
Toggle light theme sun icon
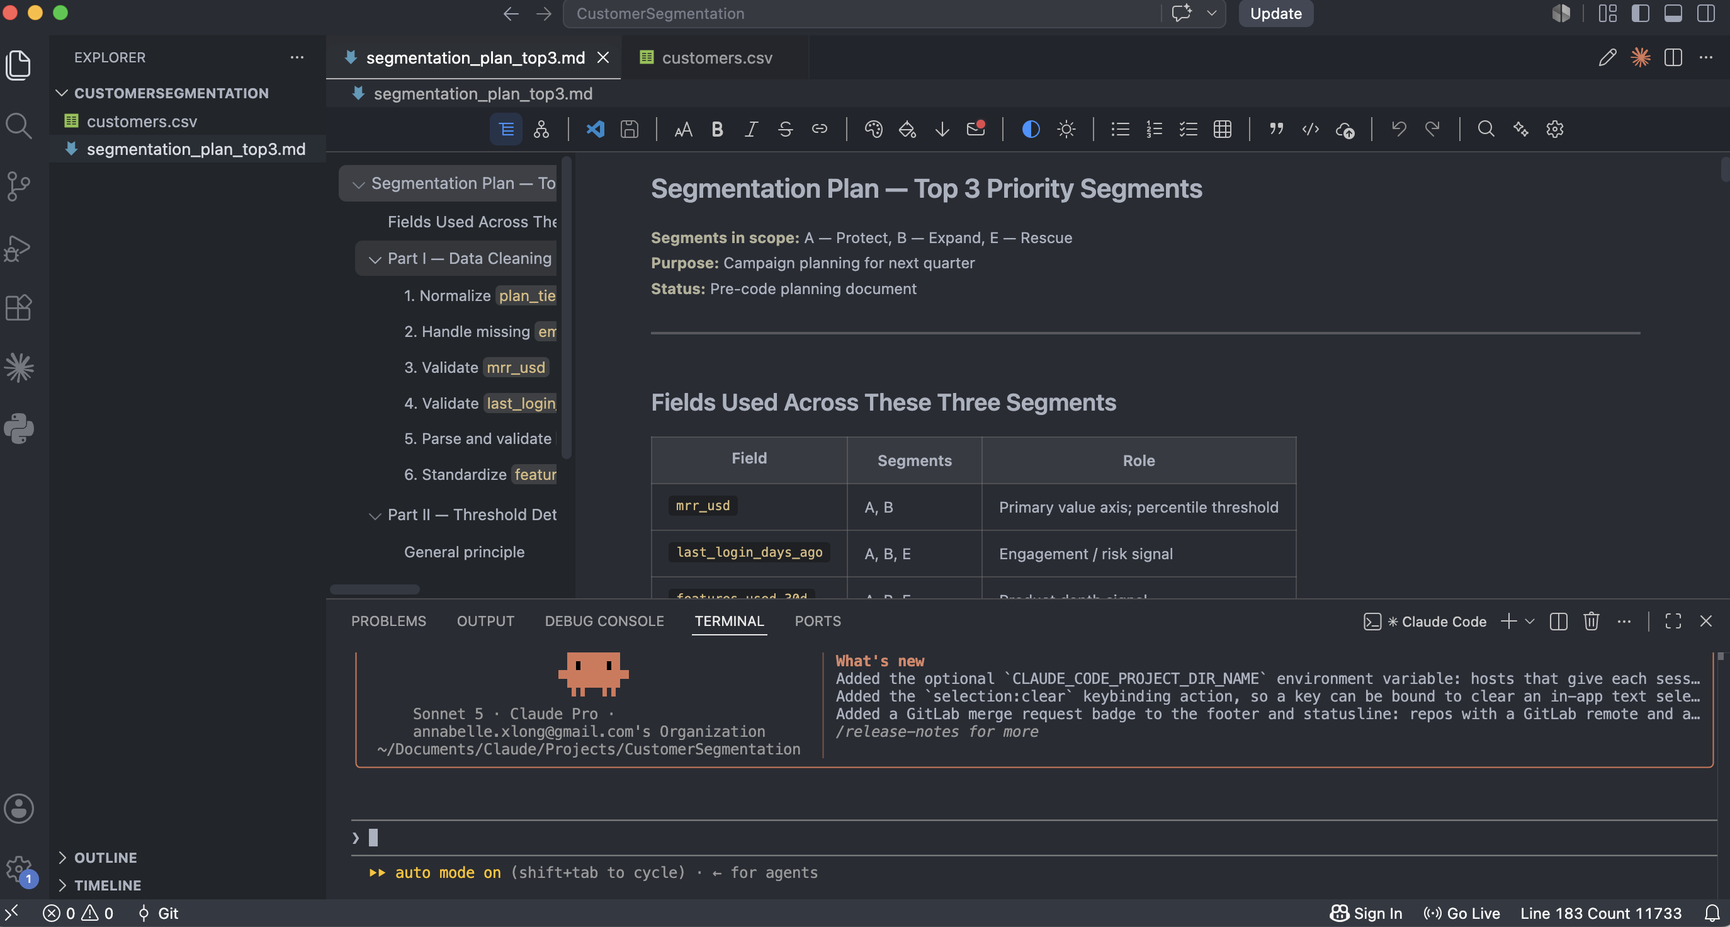(x=1066, y=129)
